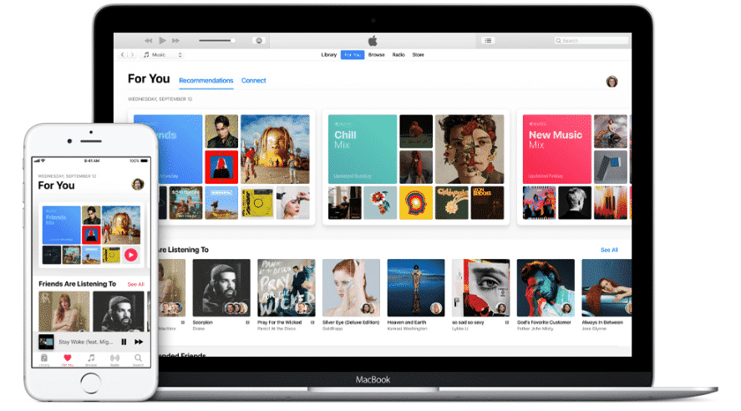Open the Music media picker dropdown
The image size is (741, 411).
pyautogui.click(x=162, y=55)
